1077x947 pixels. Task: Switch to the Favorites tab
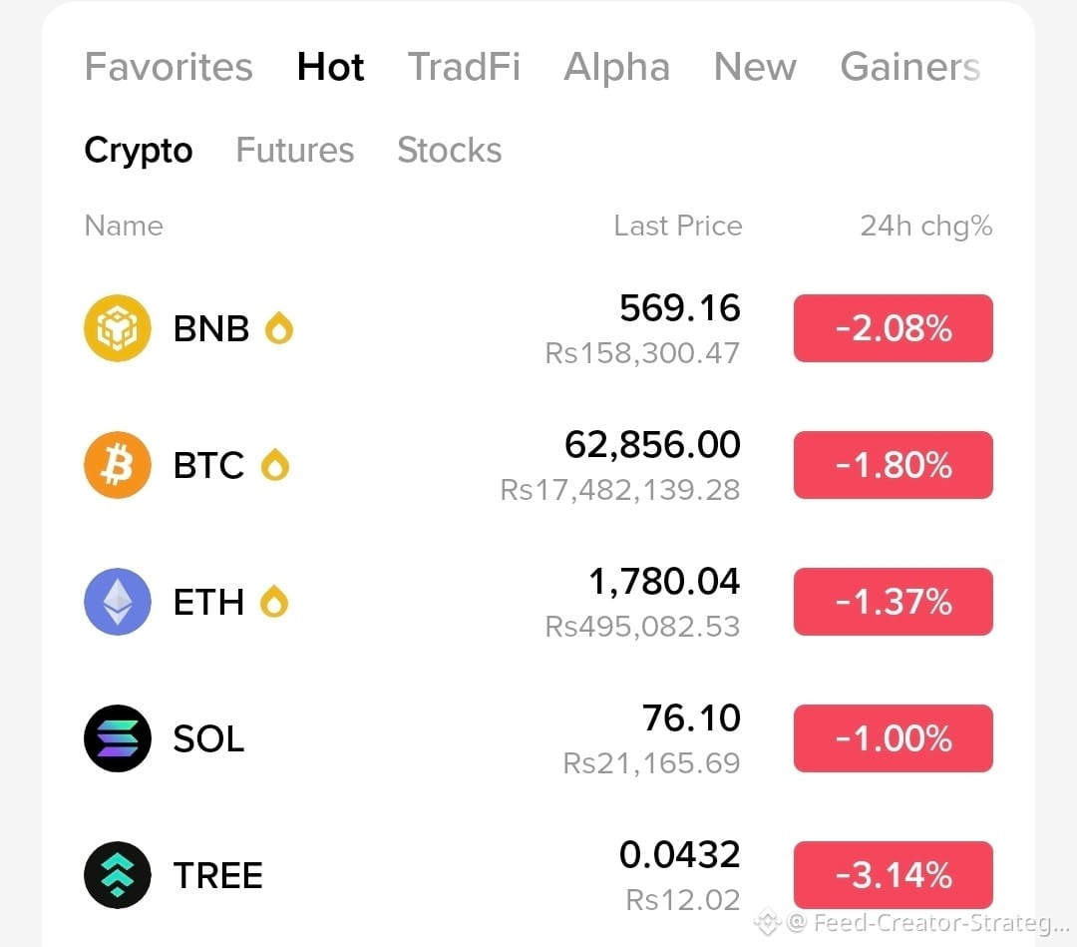coord(169,67)
